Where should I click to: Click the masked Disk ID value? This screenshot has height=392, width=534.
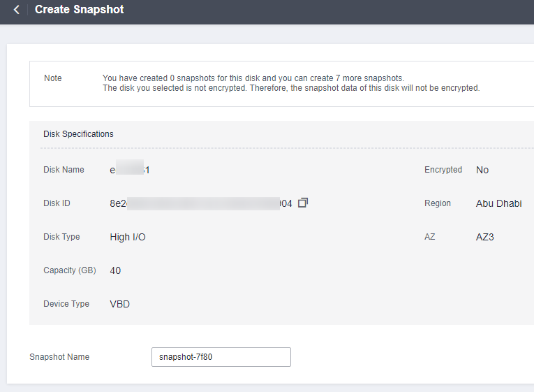[201, 203]
